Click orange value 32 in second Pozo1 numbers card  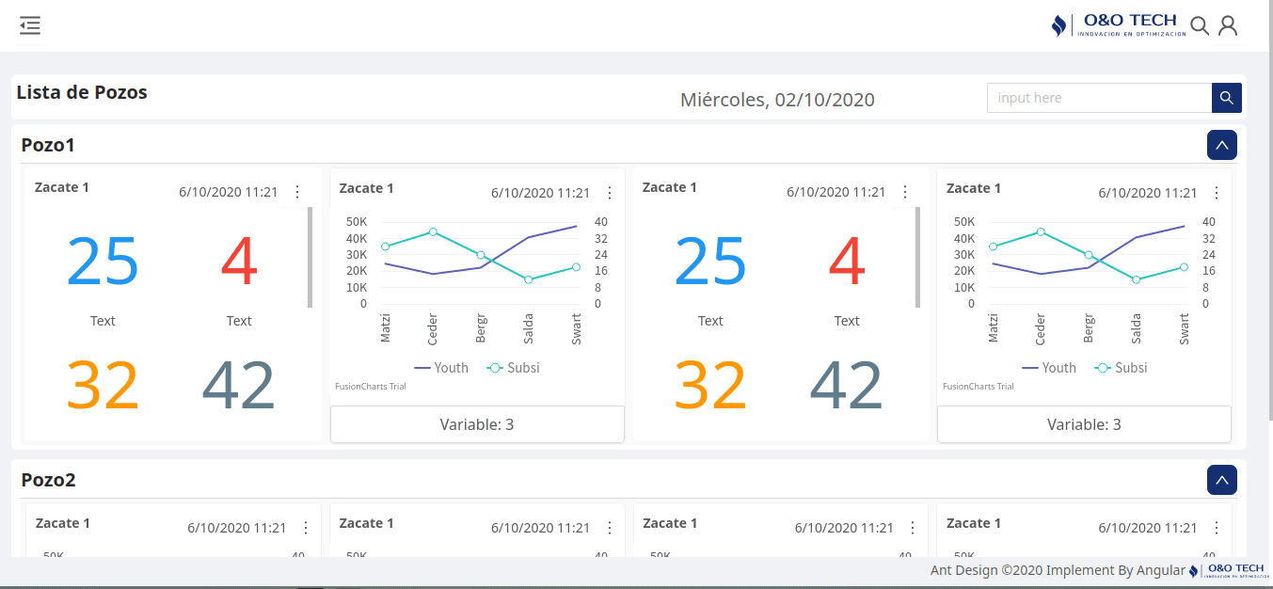click(x=710, y=386)
